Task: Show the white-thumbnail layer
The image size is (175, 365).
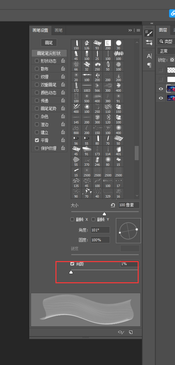Action: 161,79
